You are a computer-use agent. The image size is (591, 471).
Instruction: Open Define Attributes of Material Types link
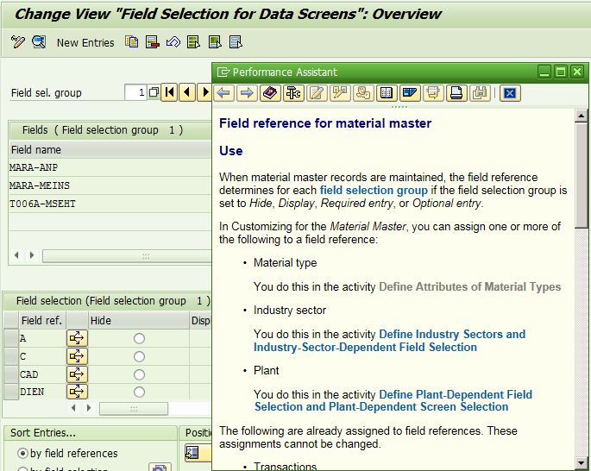coord(469,286)
